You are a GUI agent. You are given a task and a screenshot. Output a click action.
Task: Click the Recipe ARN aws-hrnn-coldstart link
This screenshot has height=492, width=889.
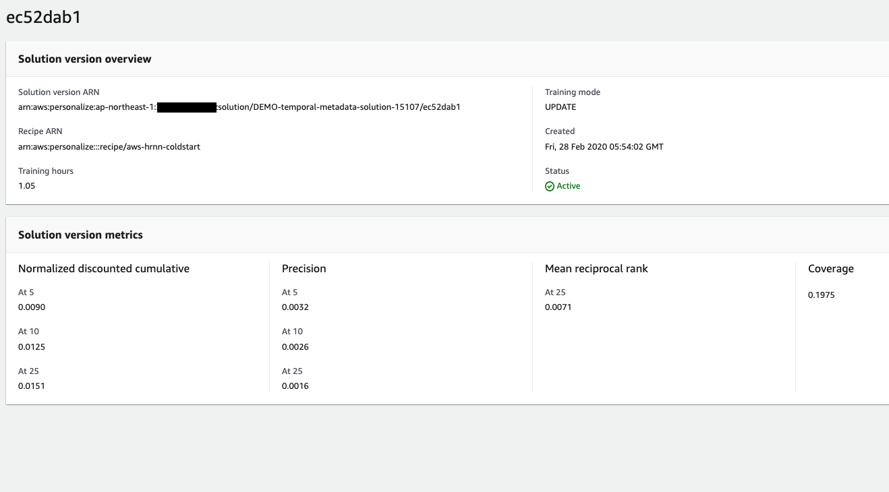109,146
